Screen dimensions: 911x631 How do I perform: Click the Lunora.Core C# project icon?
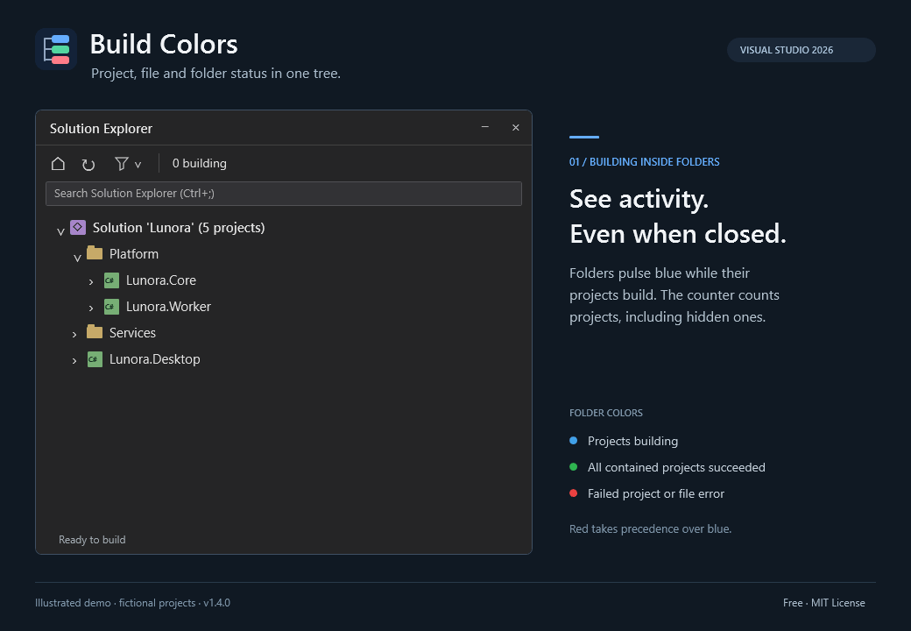click(111, 280)
